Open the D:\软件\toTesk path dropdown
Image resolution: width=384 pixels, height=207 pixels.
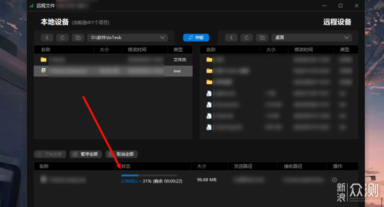127,37
